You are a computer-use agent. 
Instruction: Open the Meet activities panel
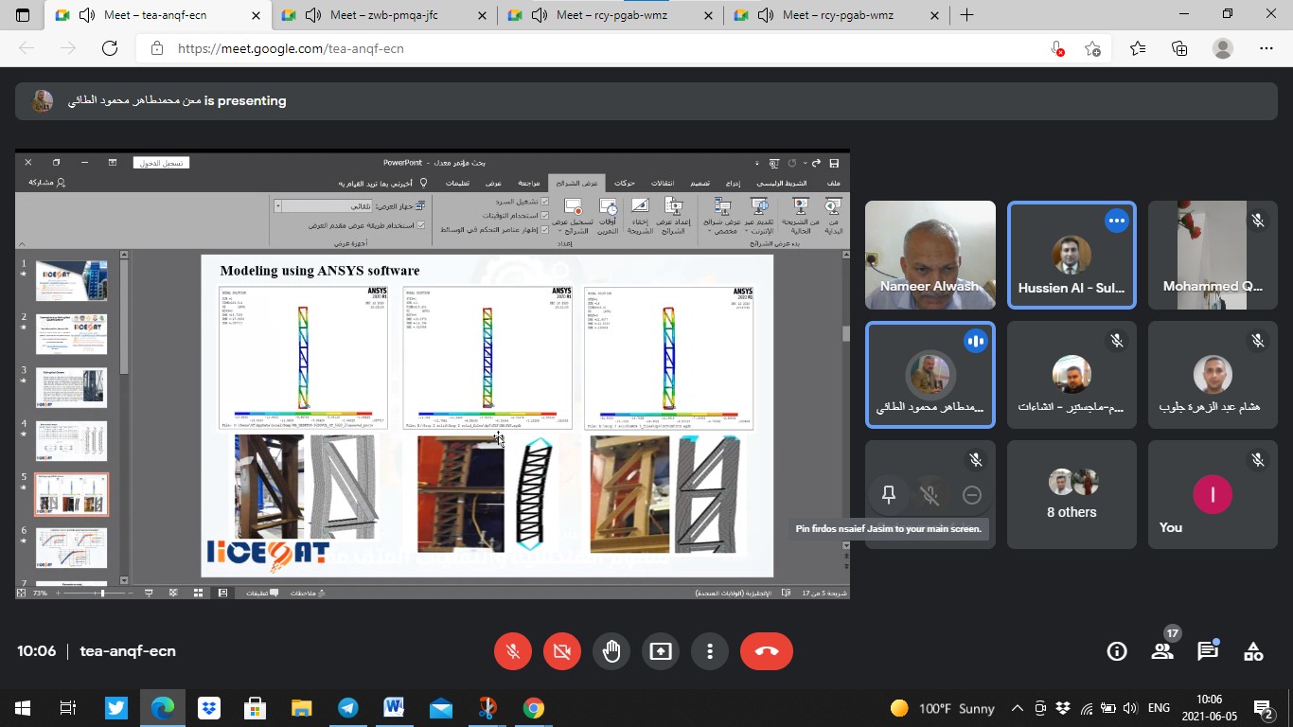point(1253,651)
